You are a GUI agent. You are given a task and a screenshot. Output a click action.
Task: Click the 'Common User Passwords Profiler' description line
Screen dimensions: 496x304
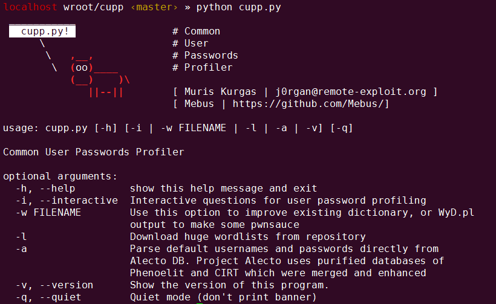coord(94,152)
